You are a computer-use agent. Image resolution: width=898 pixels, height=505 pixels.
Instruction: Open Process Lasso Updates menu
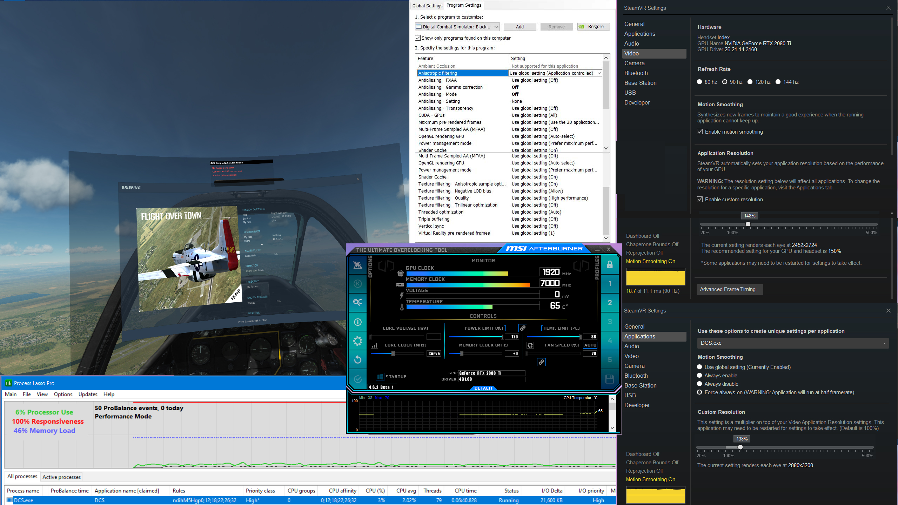pyautogui.click(x=88, y=394)
